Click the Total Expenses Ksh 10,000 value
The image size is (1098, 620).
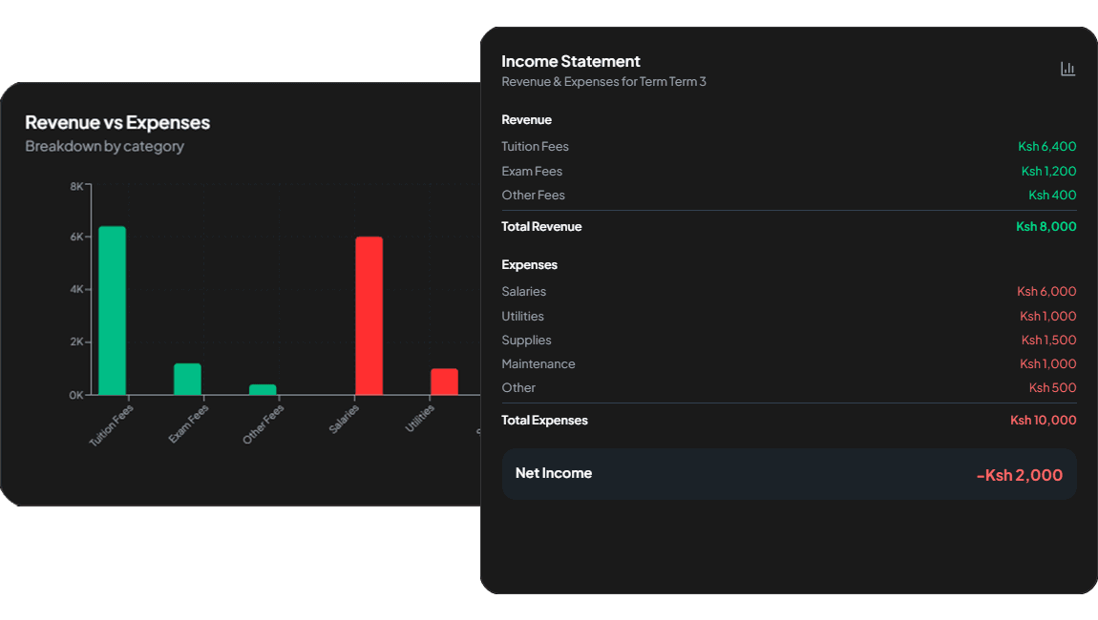(x=1043, y=421)
